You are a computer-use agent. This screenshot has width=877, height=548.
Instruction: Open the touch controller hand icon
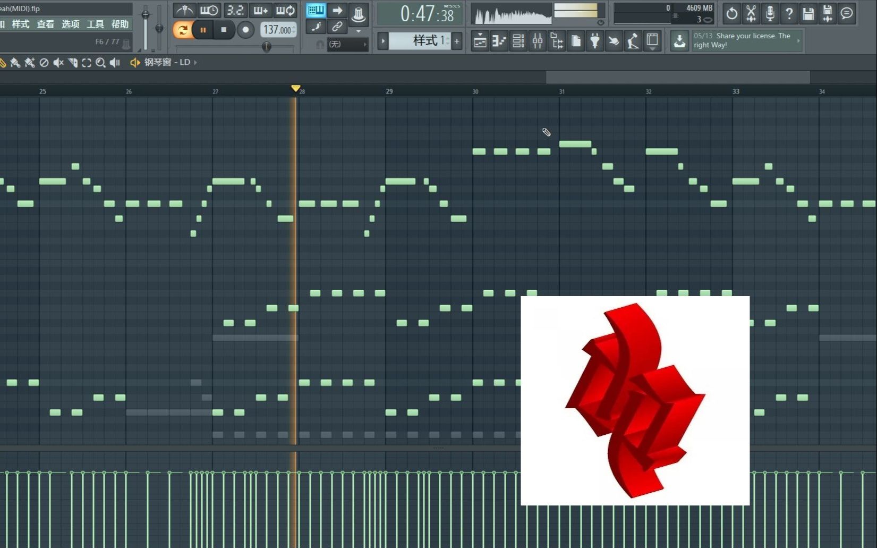pyautogui.click(x=614, y=41)
